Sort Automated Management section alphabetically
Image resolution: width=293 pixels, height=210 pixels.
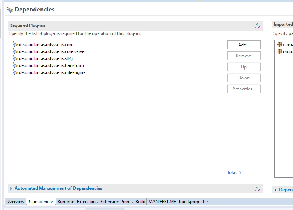point(257,188)
